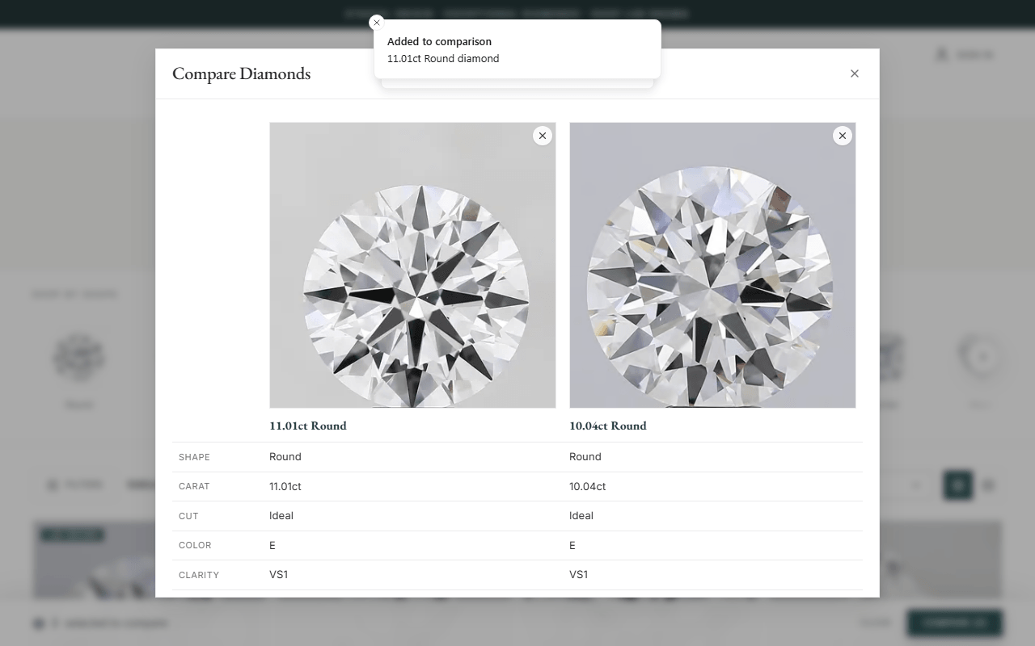Select the 'Compare Diamonds' heading
Image resolution: width=1035 pixels, height=646 pixels.
241,73
